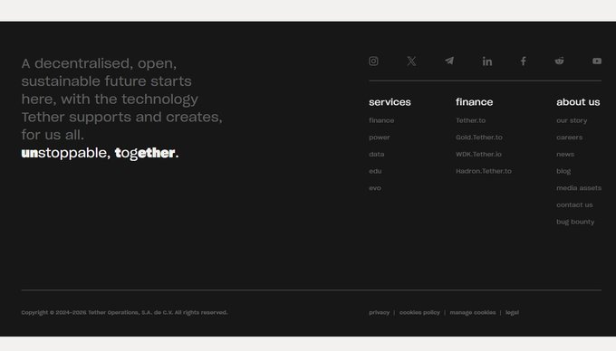Click the services column heading
This screenshot has width=616, height=351.
click(x=390, y=102)
